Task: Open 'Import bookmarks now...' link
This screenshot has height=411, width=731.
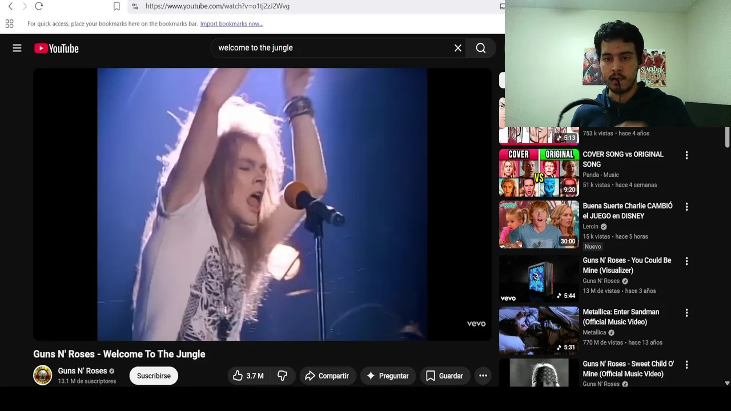Action: (231, 24)
